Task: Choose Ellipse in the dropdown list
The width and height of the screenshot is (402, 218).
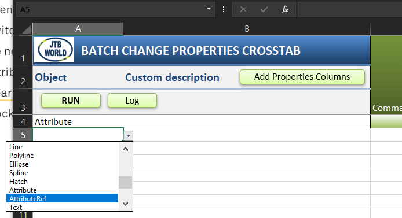Action: 63,164
